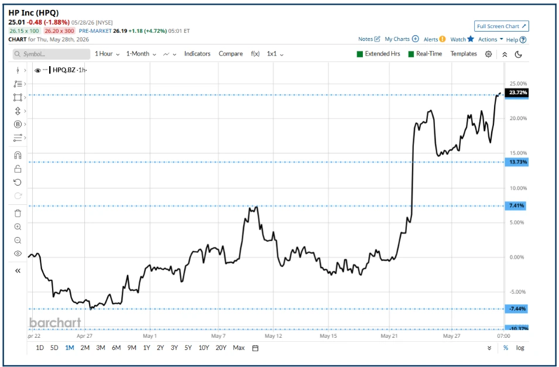Expand the bar type tool arrow

coord(25,70)
